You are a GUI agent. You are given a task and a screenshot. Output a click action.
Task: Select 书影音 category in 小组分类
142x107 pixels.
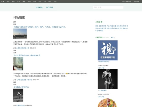tap(104, 26)
